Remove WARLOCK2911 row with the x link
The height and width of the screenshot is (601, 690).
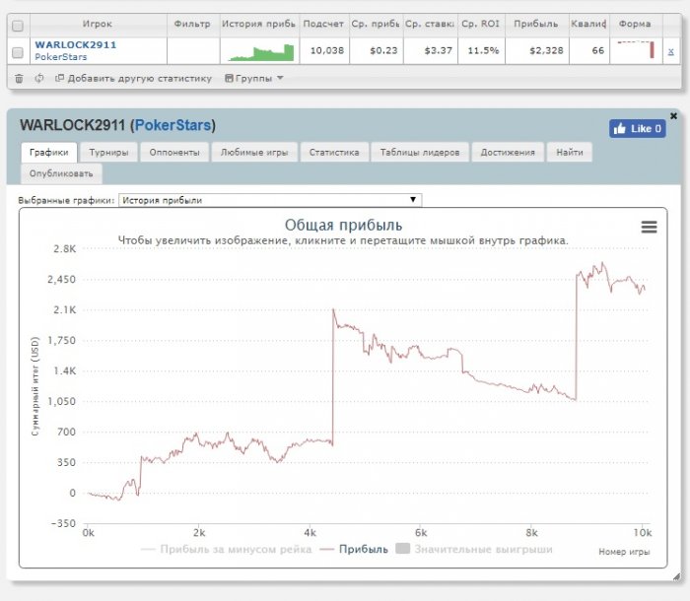coord(670,51)
